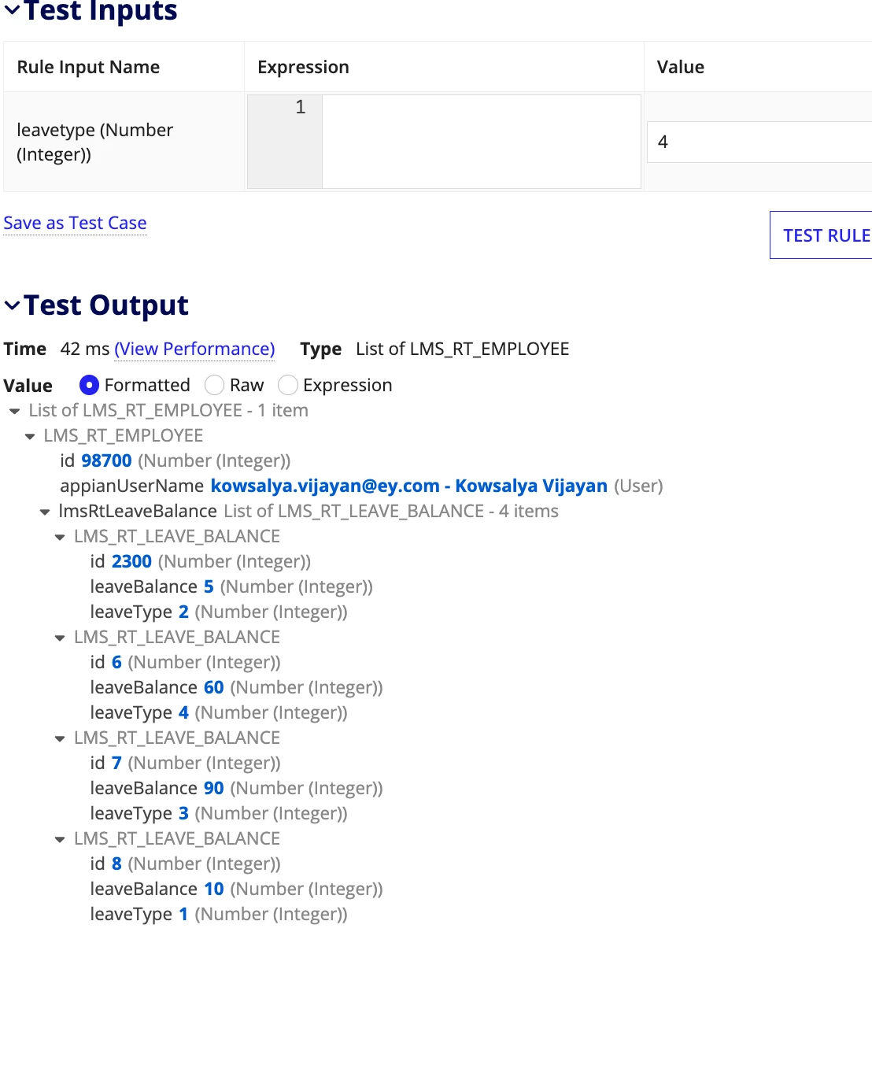The width and height of the screenshot is (872, 1080).
Task: Collapse the List of LMS_RT_EMPLOYEE tree node
Action: pyautogui.click(x=14, y=411)
